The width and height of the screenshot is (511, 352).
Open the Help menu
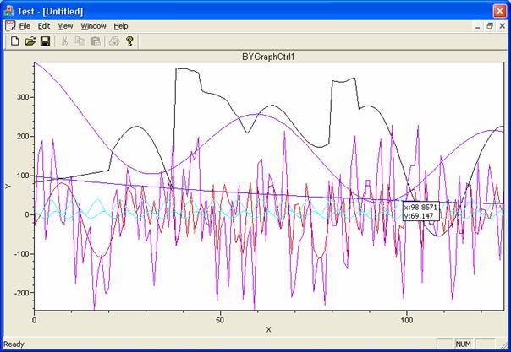click(121, 26)
